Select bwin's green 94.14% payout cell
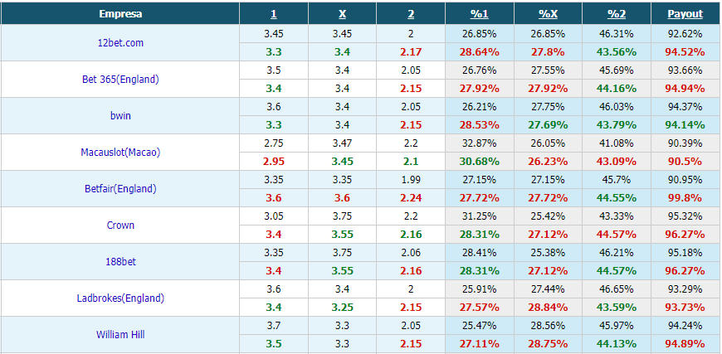Viewport: 722px width, 354px height. click(x=685, y=125)
